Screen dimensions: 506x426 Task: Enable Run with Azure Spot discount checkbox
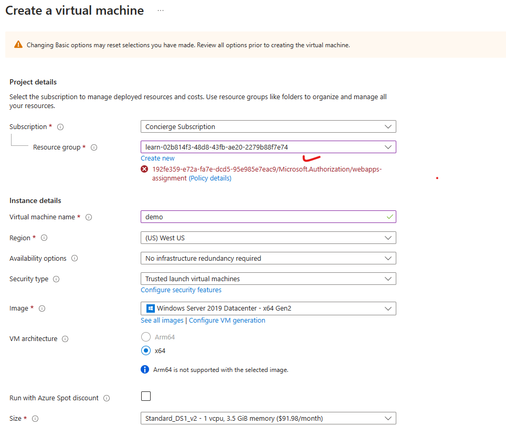146,396
